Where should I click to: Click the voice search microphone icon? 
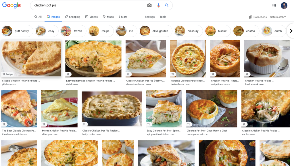158,5
